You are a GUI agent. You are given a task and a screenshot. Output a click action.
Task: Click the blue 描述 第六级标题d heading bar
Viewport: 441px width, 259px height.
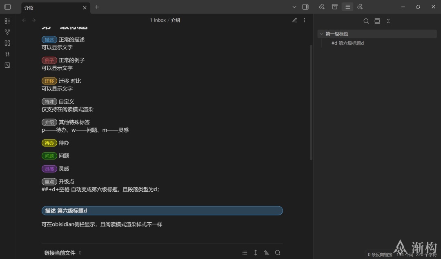point(162,211)
